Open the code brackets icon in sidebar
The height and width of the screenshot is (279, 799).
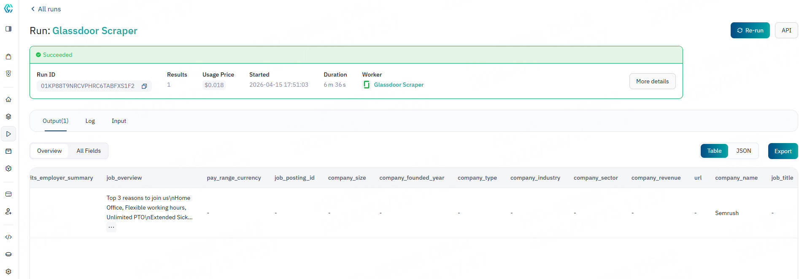(8, 237)
